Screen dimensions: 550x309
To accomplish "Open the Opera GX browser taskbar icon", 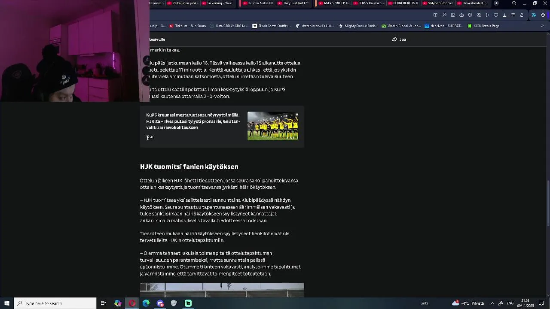I will click(x=132, y=303).
